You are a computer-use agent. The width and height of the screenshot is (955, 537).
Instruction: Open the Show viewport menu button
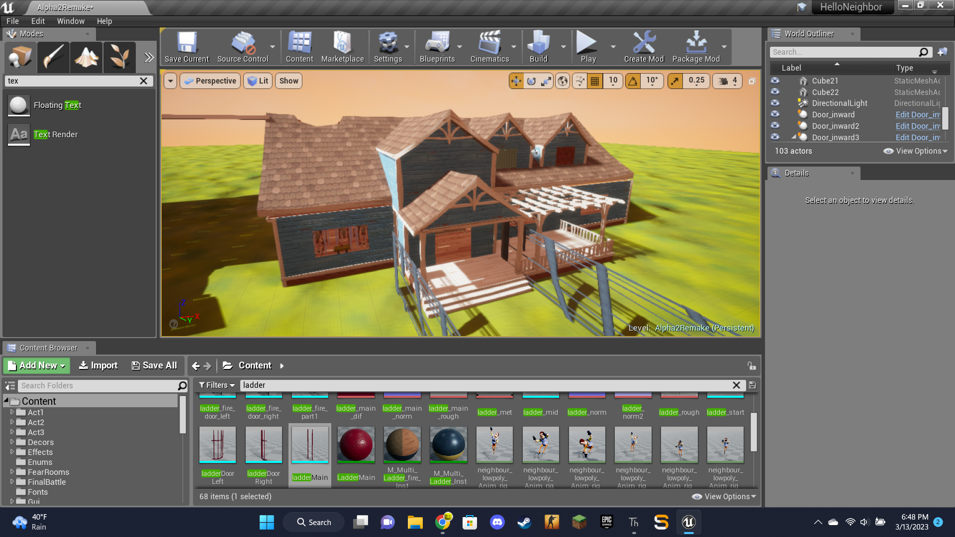(x=288, y=81)
